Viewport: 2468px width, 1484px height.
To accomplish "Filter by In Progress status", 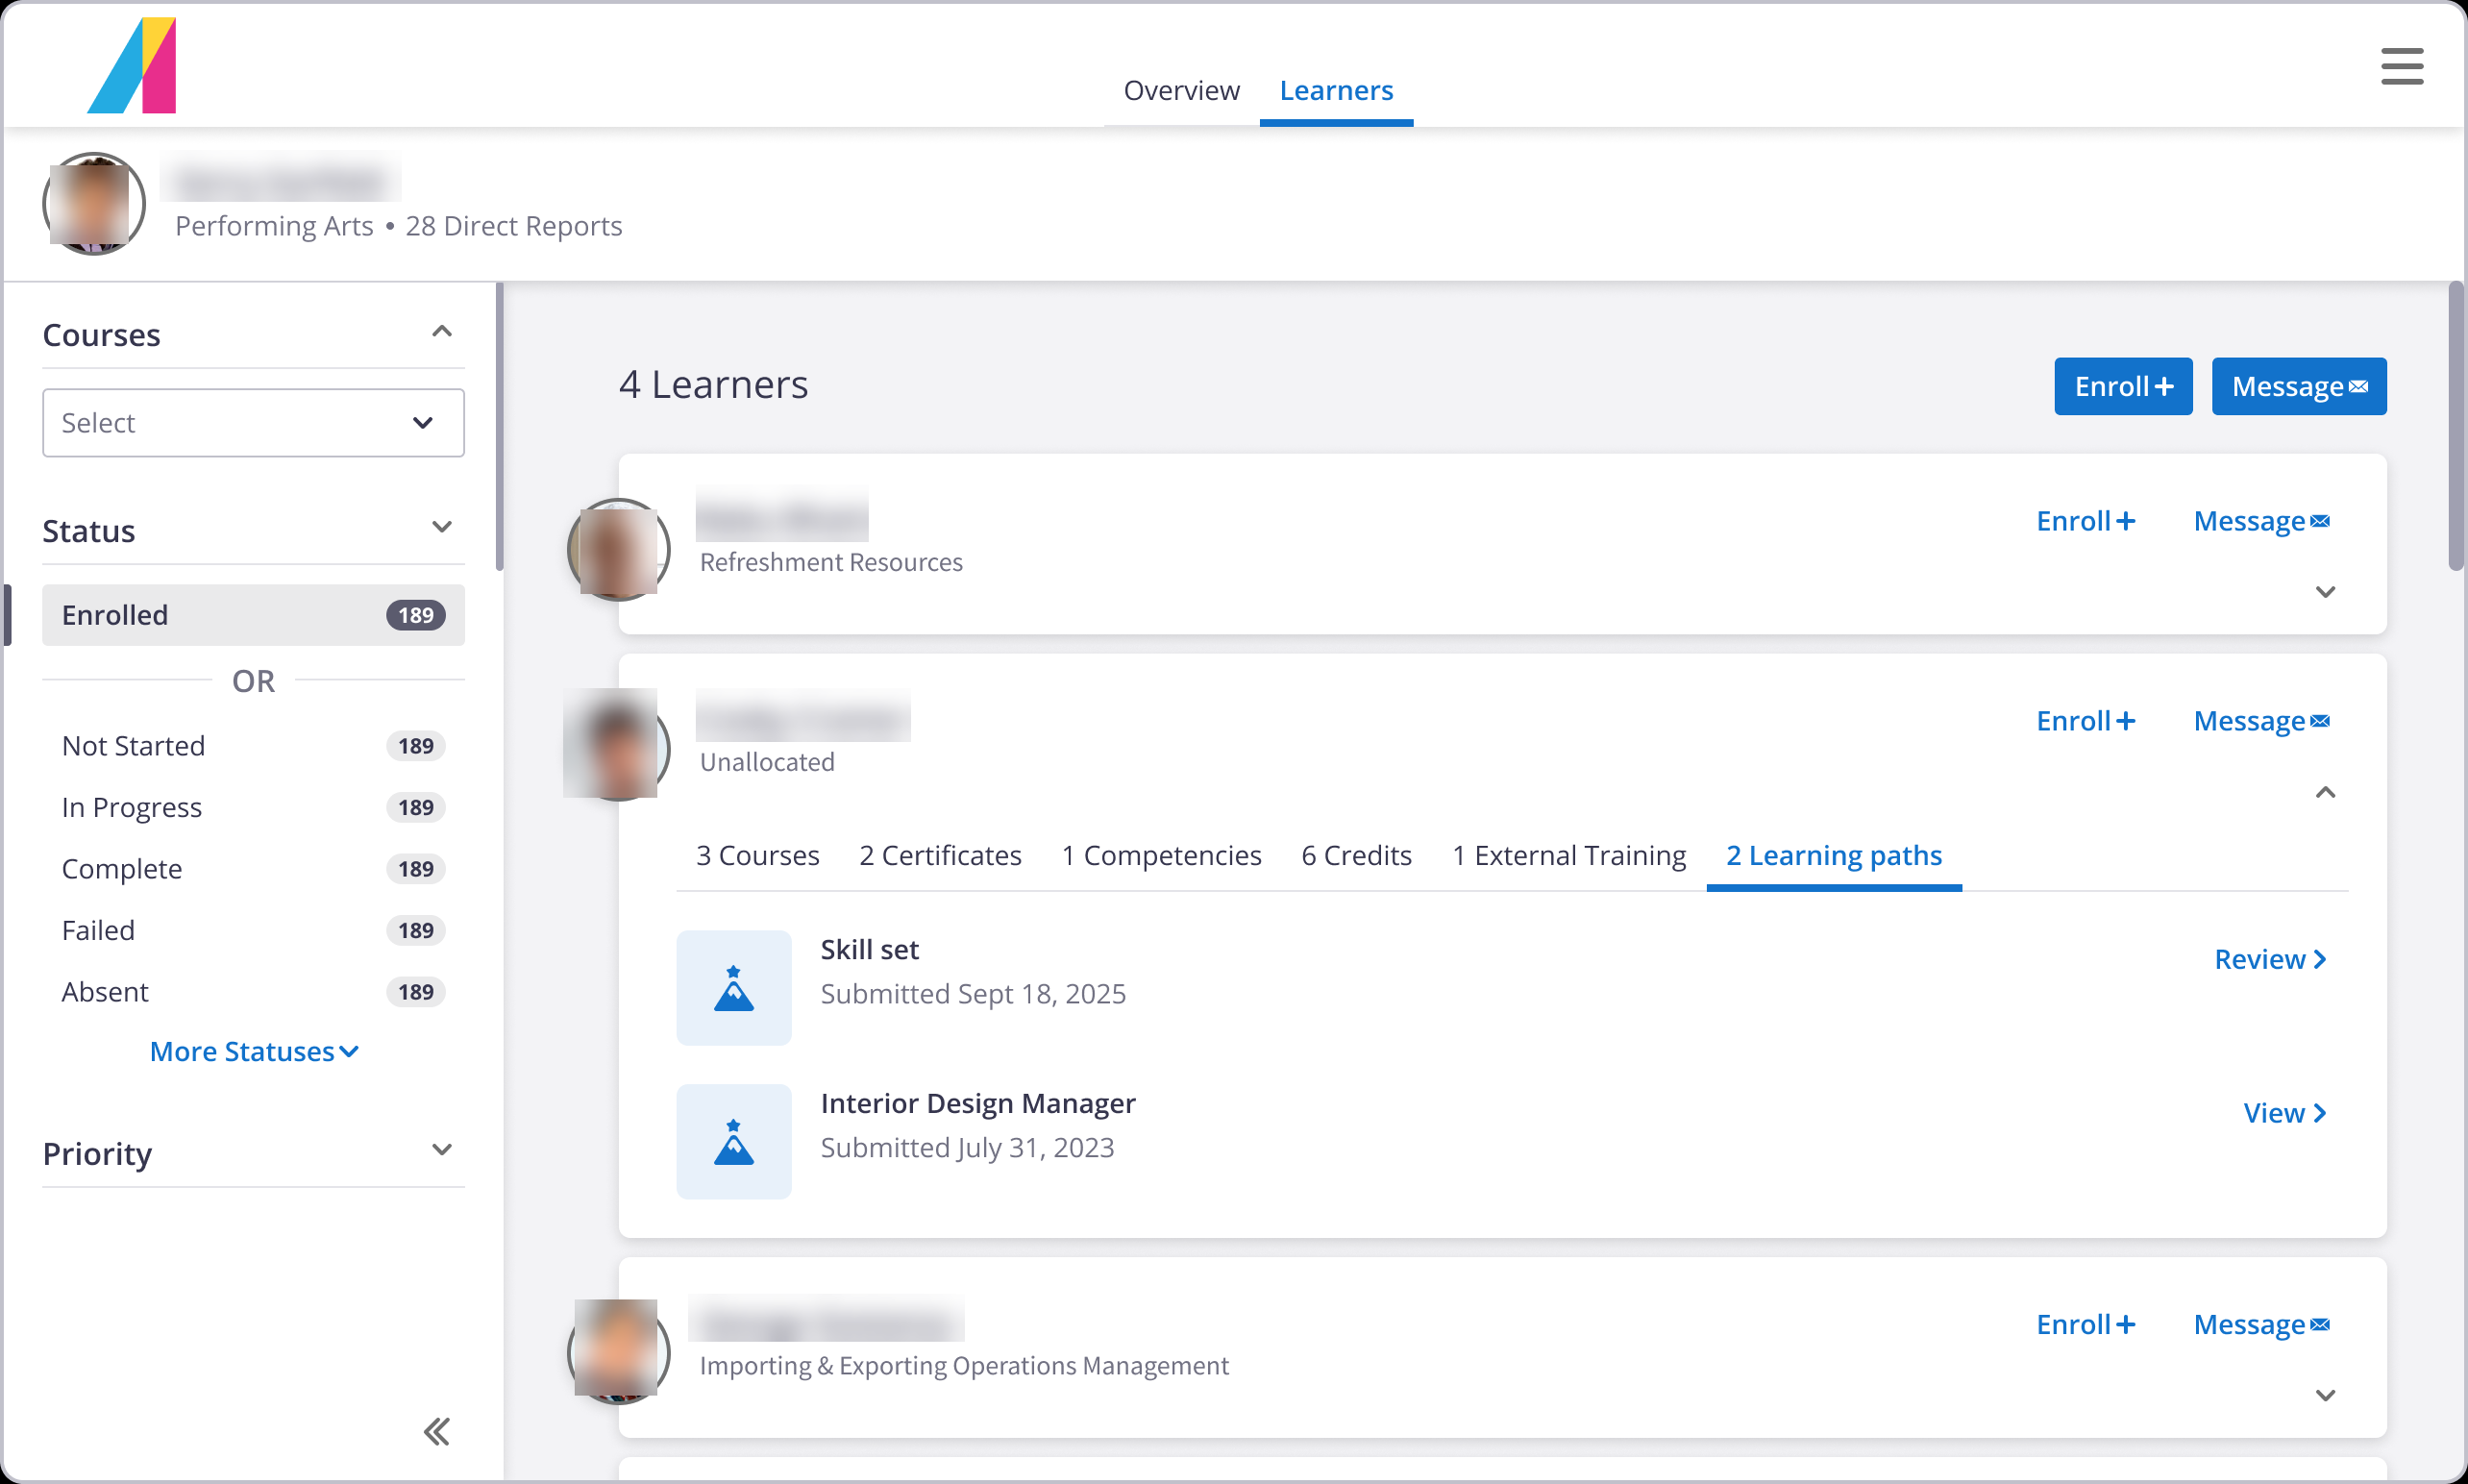I will click(x=253, y=808).
